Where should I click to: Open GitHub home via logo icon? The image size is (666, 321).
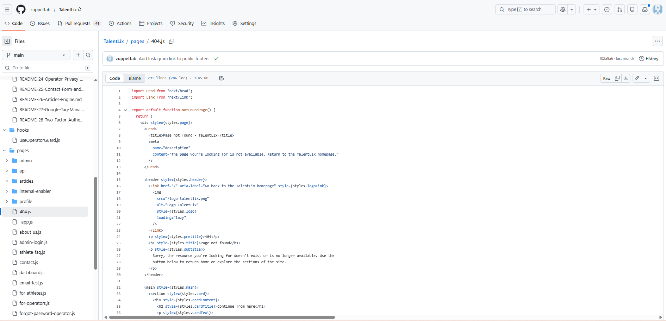click(21, 9)
